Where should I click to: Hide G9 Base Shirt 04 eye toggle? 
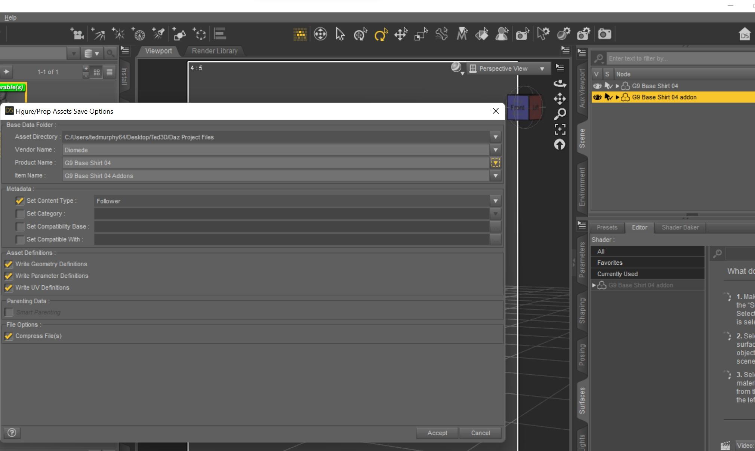click(x=597, y=86)
